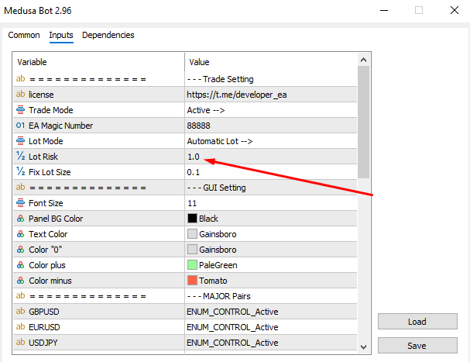Select the "license" variable name

coord(41,95)
